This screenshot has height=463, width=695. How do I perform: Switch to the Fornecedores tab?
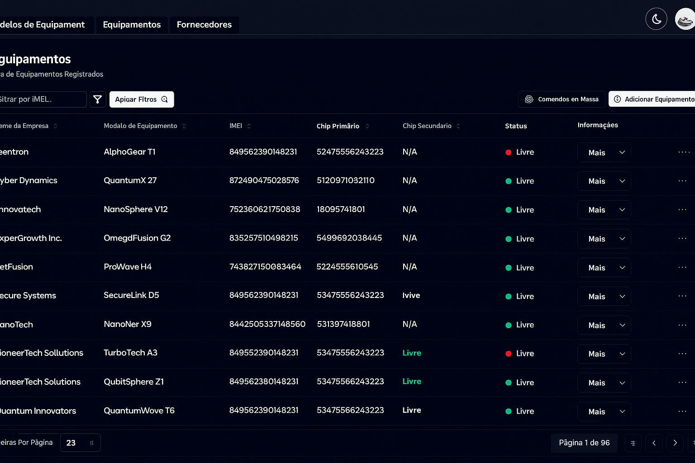pos(204,25)
